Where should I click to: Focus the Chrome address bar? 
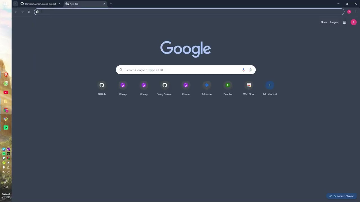(x=189, y=12)
